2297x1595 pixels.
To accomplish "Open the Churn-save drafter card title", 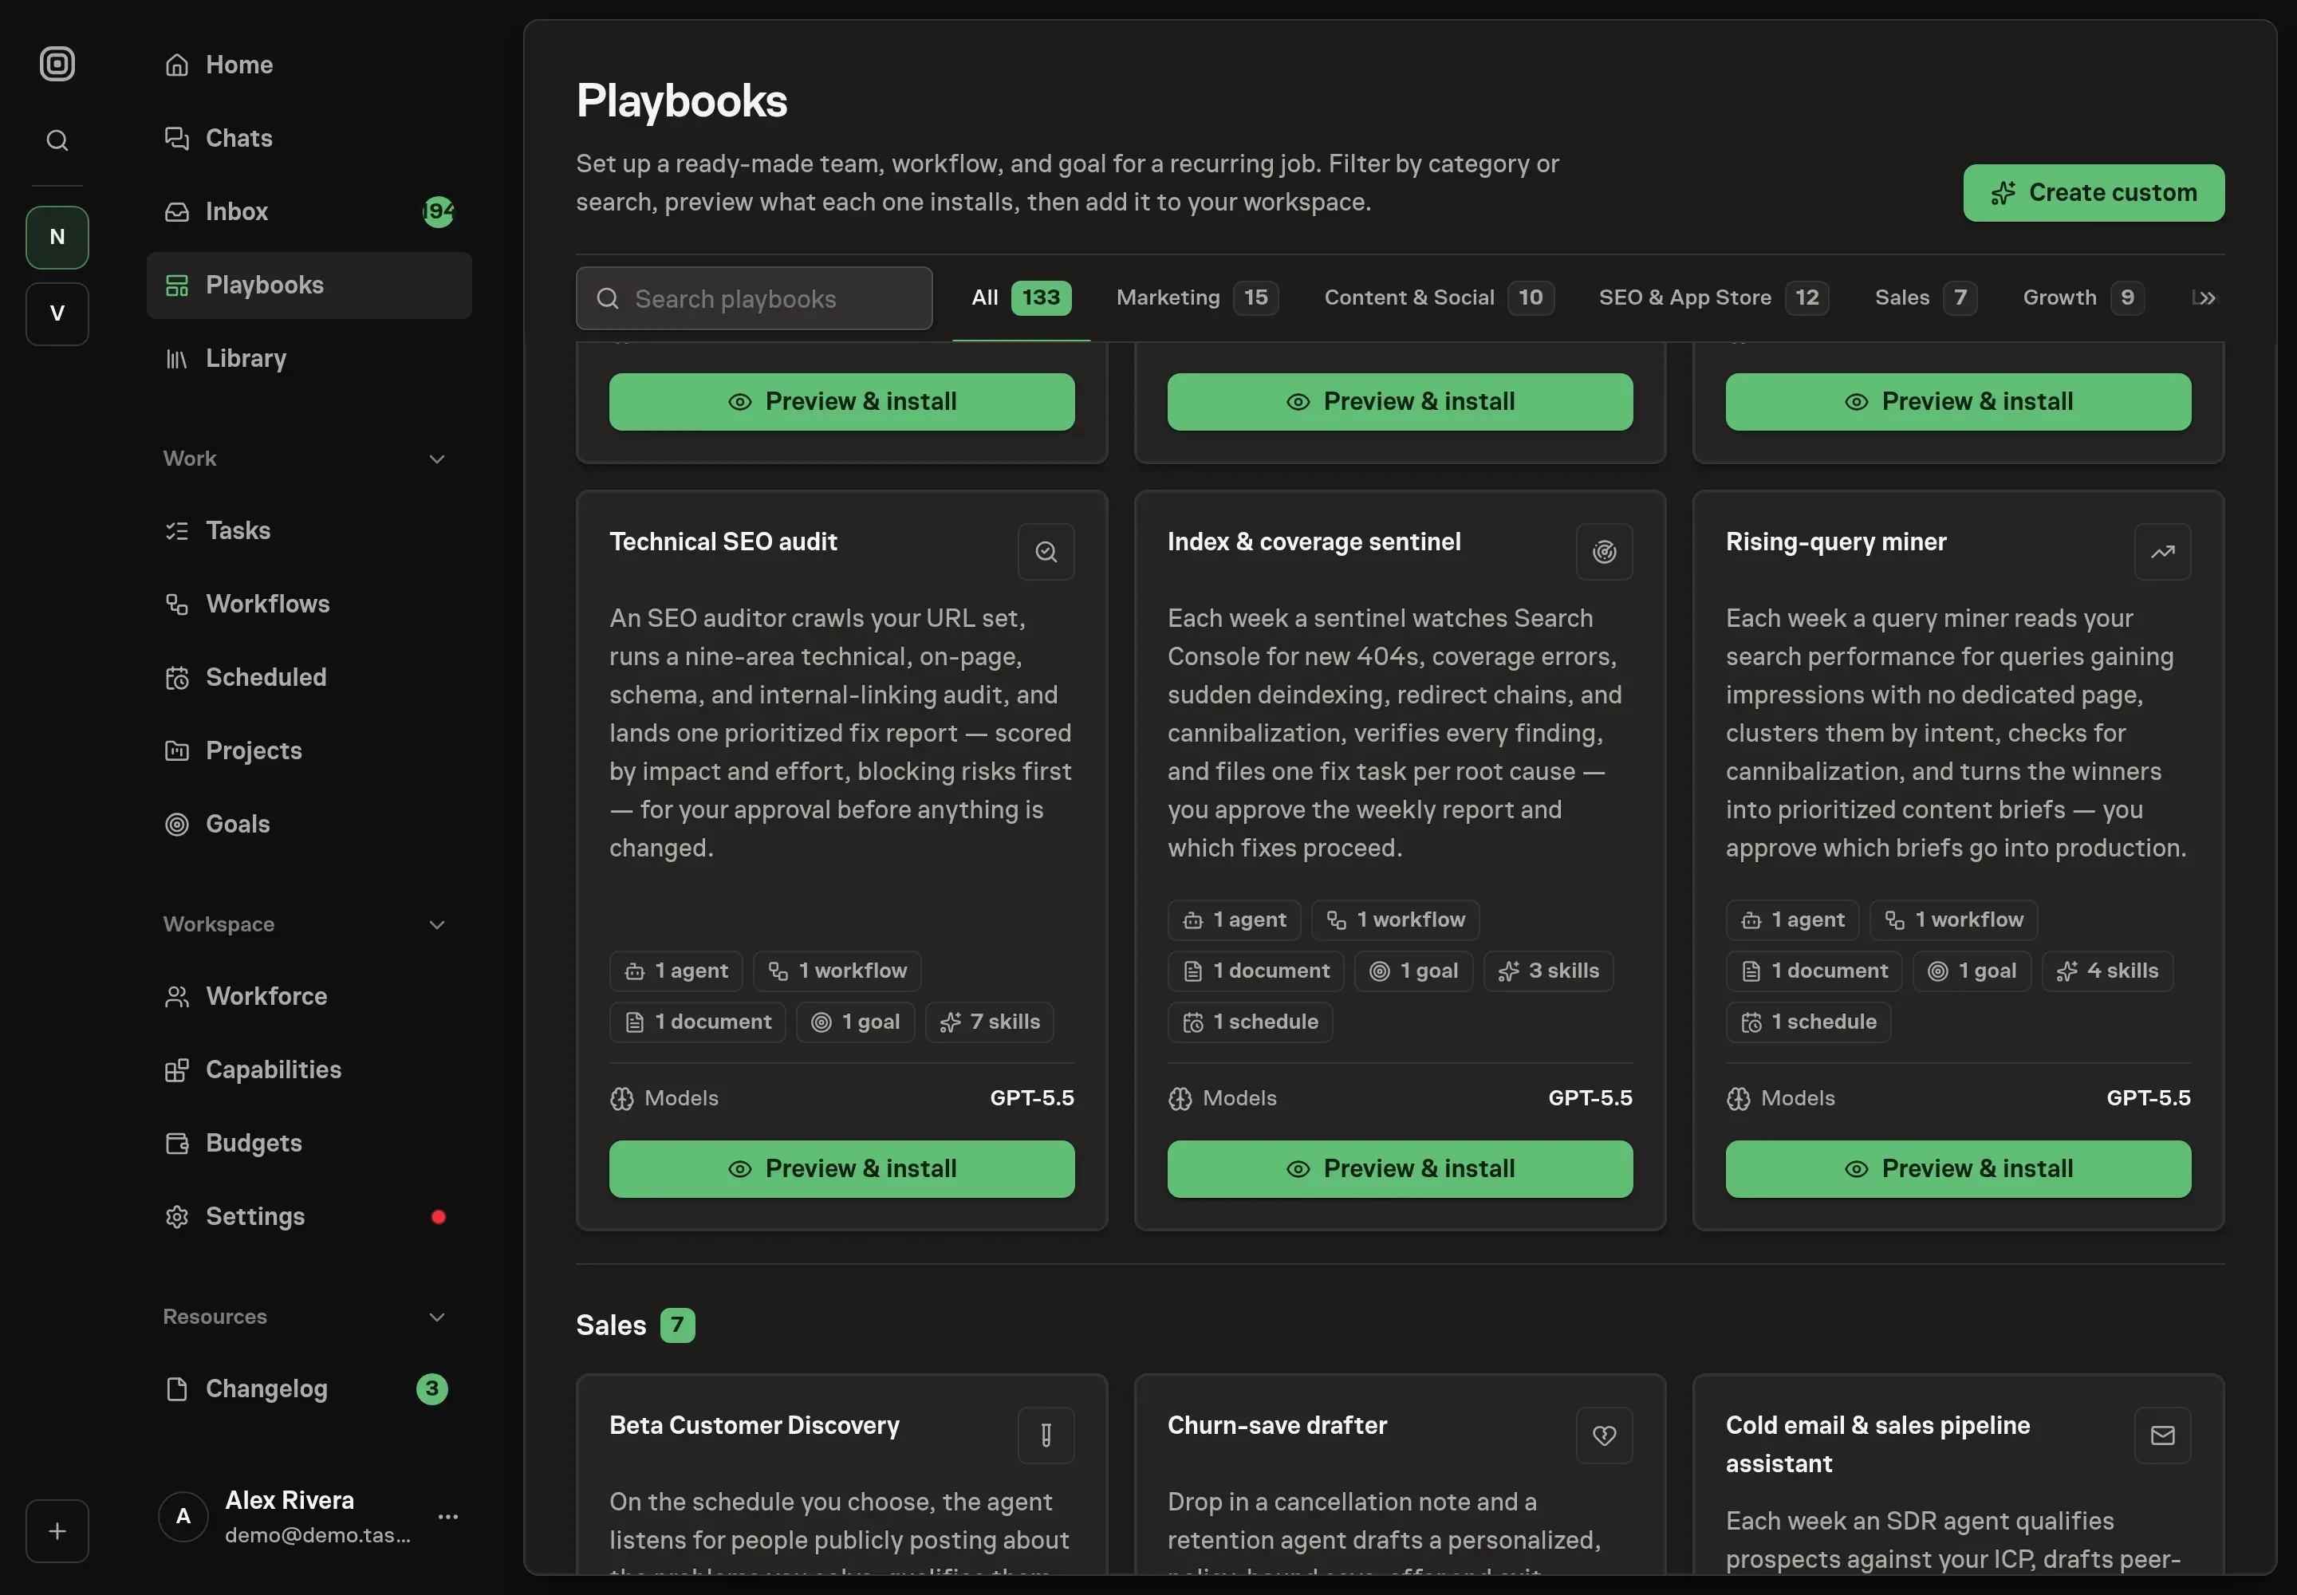I will 1276,1425.
